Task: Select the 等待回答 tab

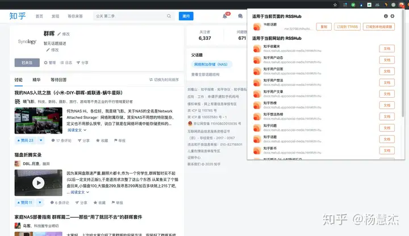Action: [x=59, y=80]
